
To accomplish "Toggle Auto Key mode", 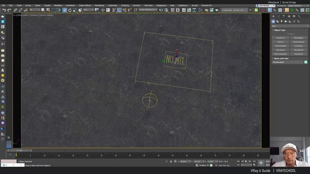I will [267, 161].
